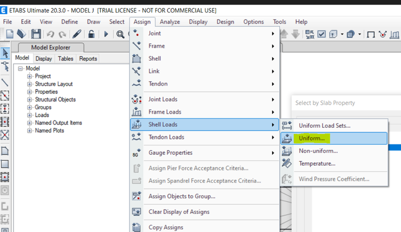Select the reshape object tool
Image resolution: width=401 pixels, height=232 pixels.
click(x=5, y=66)
